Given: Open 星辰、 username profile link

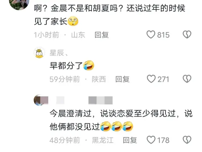Looking at the screenshot, I should [59, 53].
